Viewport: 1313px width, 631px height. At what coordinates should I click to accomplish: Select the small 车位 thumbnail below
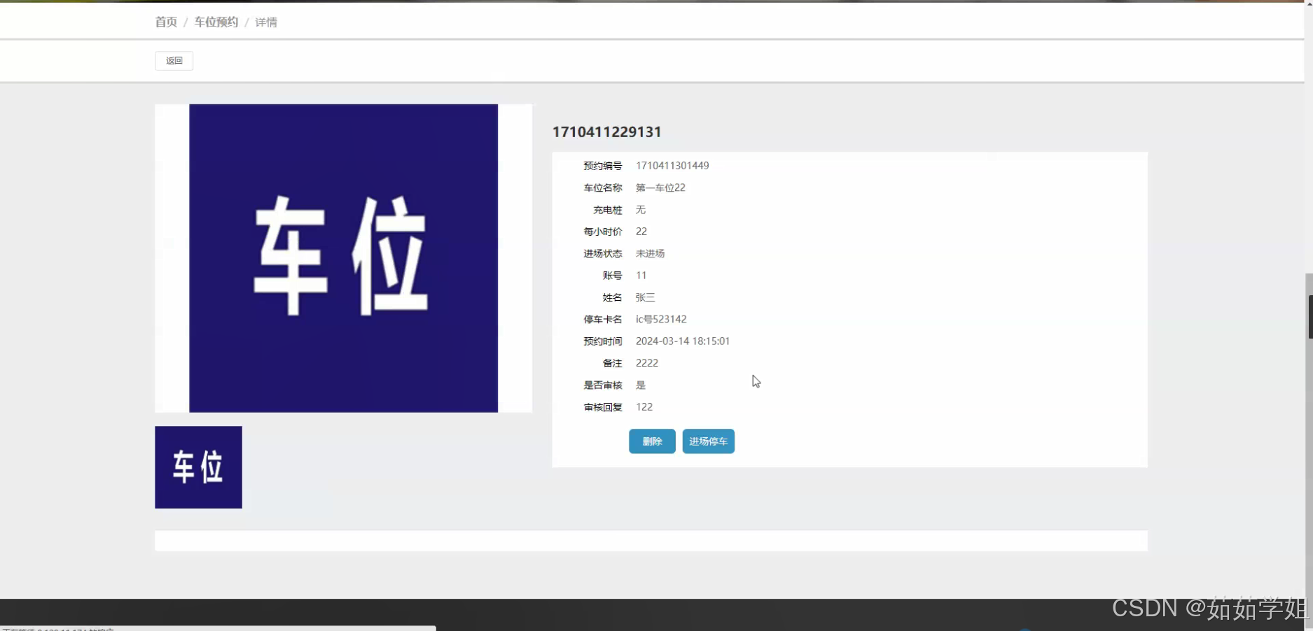click(x=198, y=467)
